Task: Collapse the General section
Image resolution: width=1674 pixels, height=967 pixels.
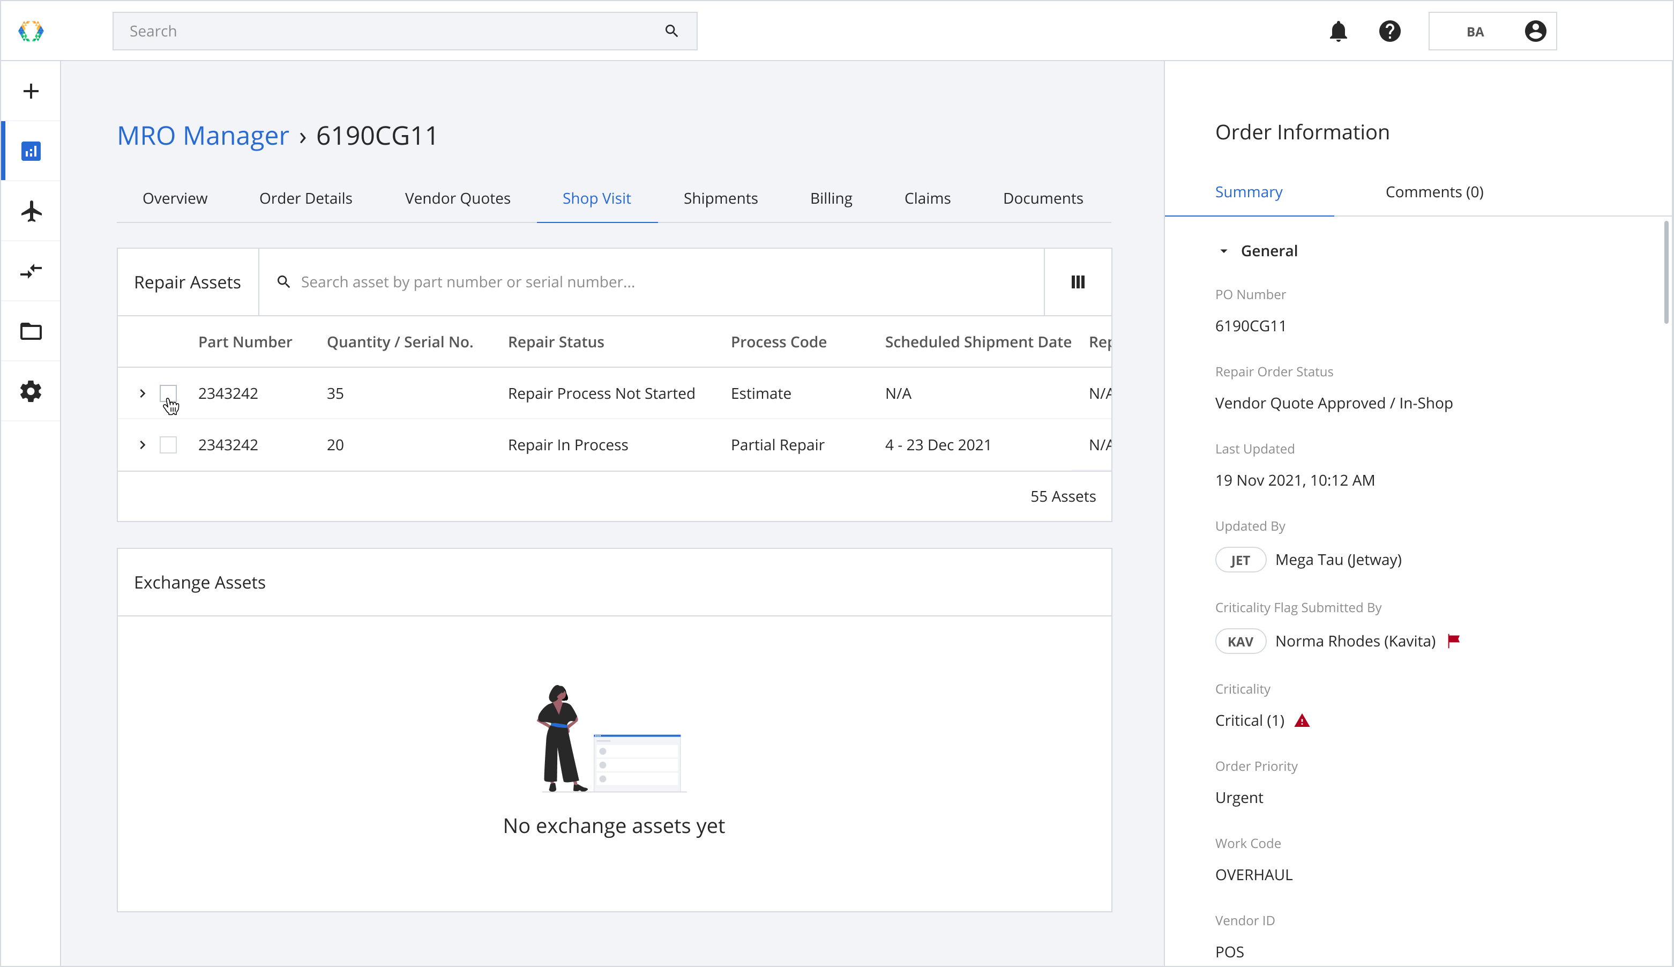Action: click(x=1223, y=251)
